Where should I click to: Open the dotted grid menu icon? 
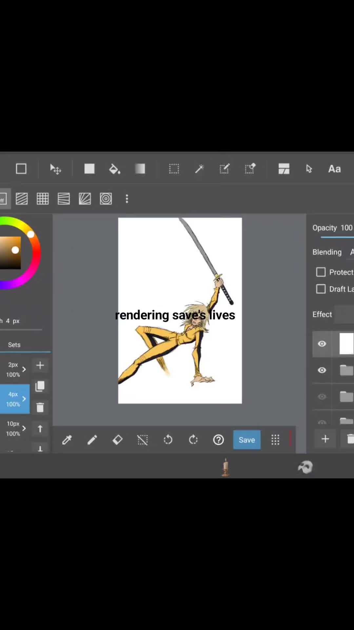click(275, 440)
